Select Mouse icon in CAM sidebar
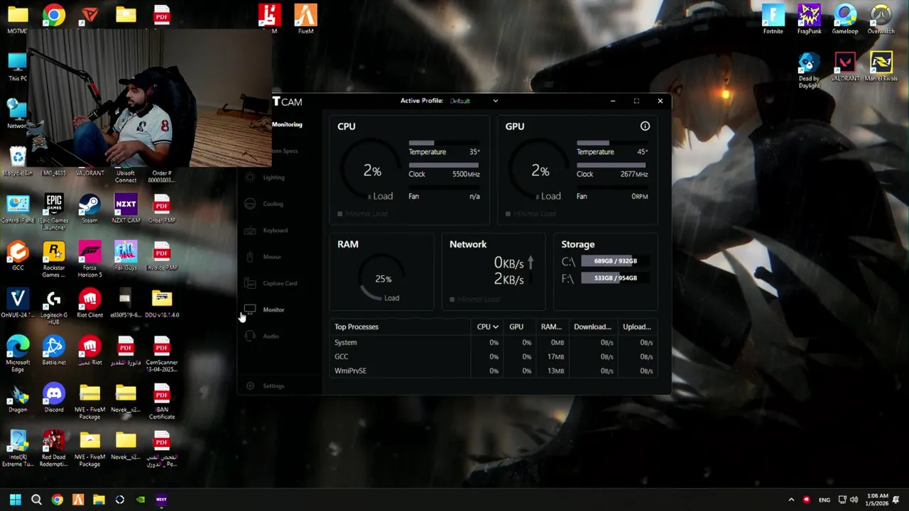 tap(250, 257)
